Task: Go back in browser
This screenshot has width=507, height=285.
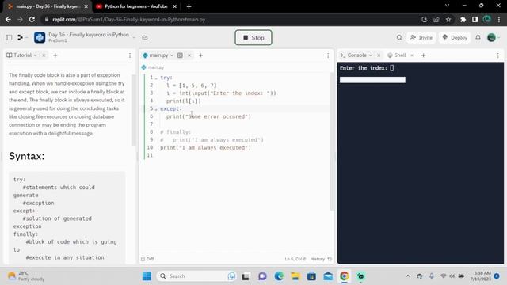Action: pyautogui.click(x=8, y=19)
